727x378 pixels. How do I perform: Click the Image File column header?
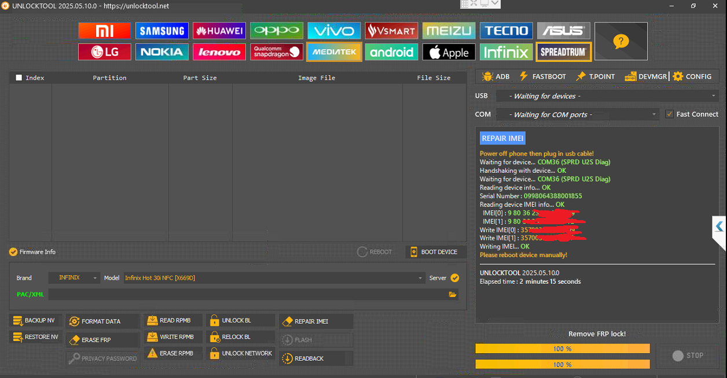(x=317, y=77)
